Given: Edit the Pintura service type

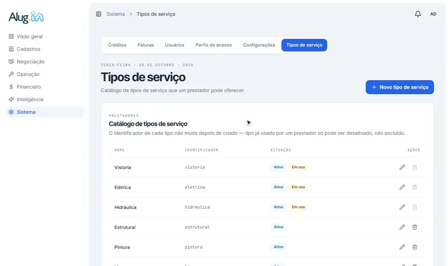Looking at the screenshot, I should click(x=402, y=247).
